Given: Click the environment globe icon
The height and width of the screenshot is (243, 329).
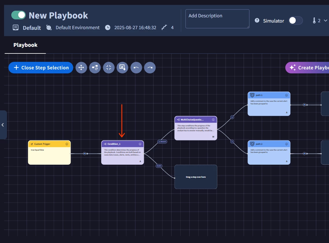Looking at the screenshot, I should pyautogui.click(x=49, y=27).
